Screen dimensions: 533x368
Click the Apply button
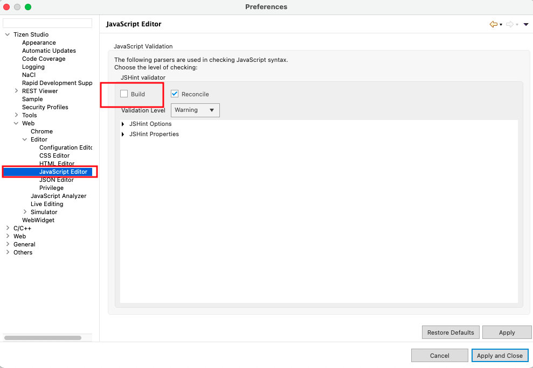coord(507,332)
